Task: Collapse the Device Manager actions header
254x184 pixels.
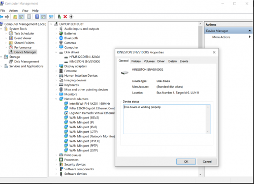Action: 249,30
